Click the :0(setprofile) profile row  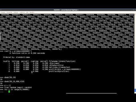pyautogui.click(x=36, y=65)
